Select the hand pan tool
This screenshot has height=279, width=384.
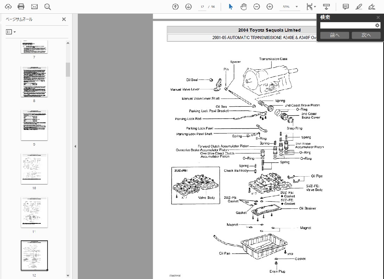click(x=244, y=7)
